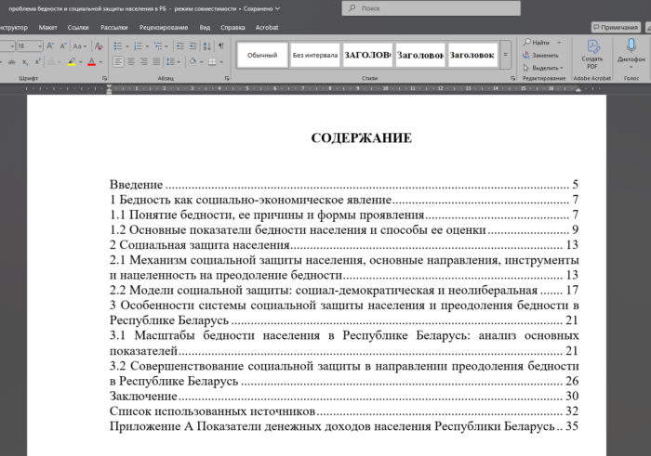Decrease paragraph indent
This screenshot has height=456, width=651.
click(x=180, y=46)
